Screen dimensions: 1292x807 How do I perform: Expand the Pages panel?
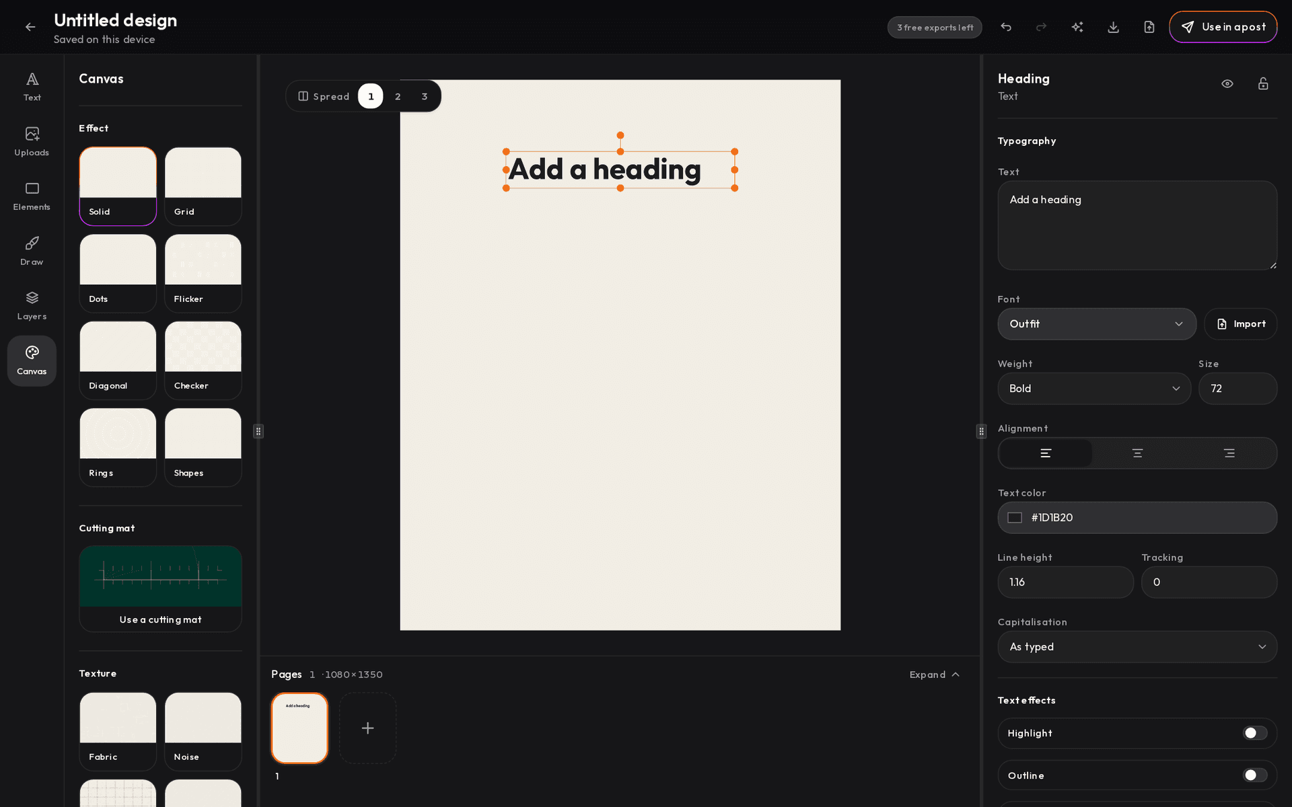point(935,675)
